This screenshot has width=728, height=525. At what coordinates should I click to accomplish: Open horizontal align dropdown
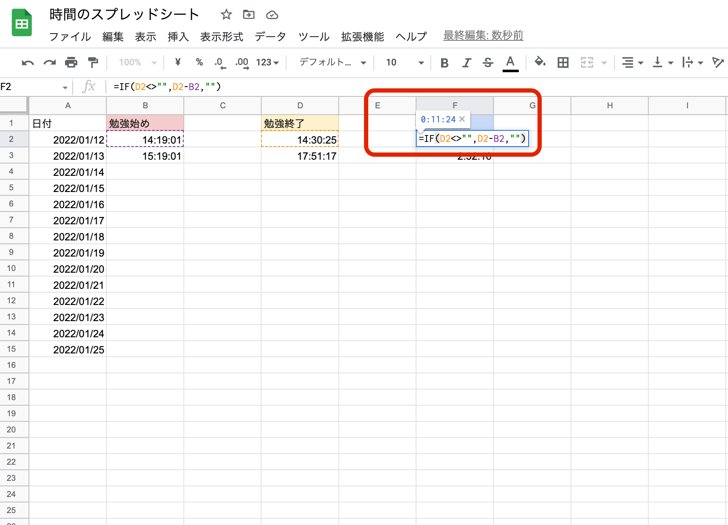click(x=632, y=63)
